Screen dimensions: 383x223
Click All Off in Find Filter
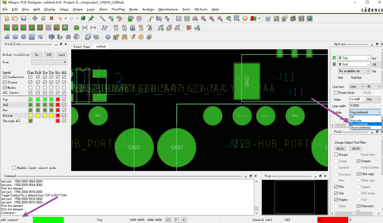pos(356,148)
